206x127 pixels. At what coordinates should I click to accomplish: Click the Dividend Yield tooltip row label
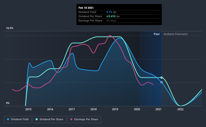(87, 12)
